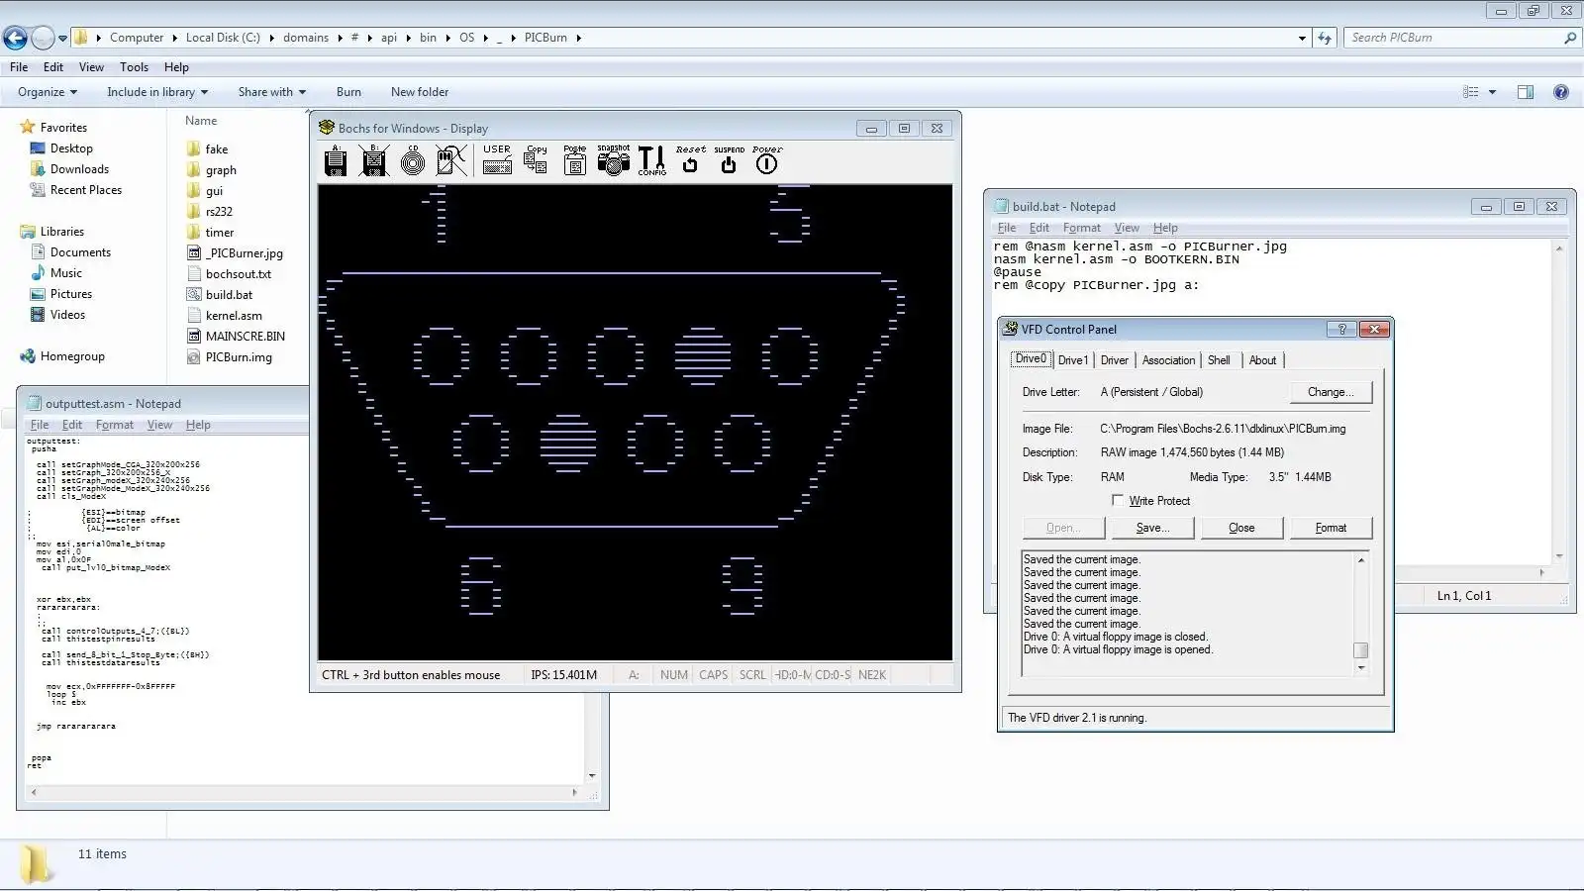Click the Search PICBurn input field

pyautogui.click(x=1453, y=38)
